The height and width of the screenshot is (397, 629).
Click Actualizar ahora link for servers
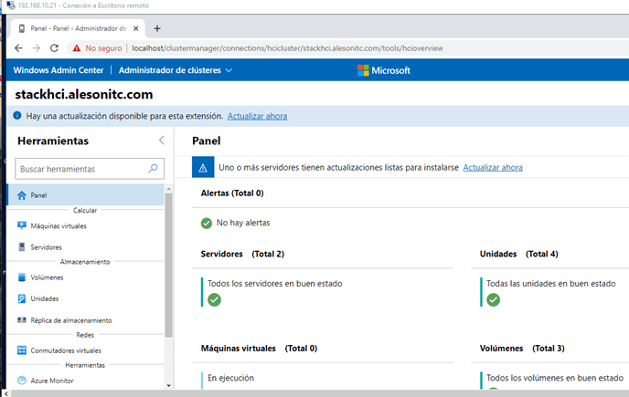pos(493,167)
